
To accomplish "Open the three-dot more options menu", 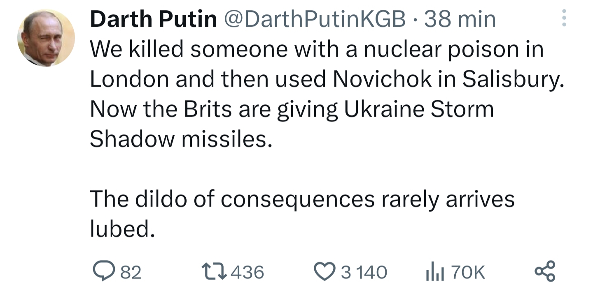I will tap(564, 18).
